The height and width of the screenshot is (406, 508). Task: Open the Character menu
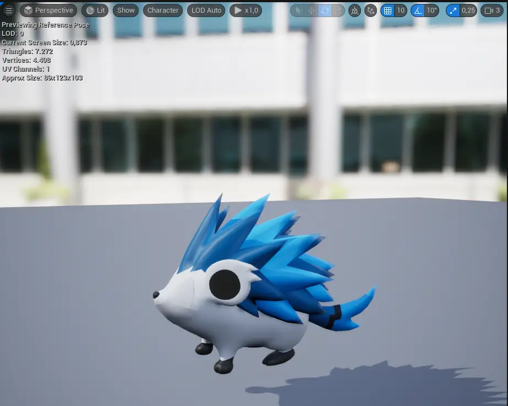[x=163, y=10]
